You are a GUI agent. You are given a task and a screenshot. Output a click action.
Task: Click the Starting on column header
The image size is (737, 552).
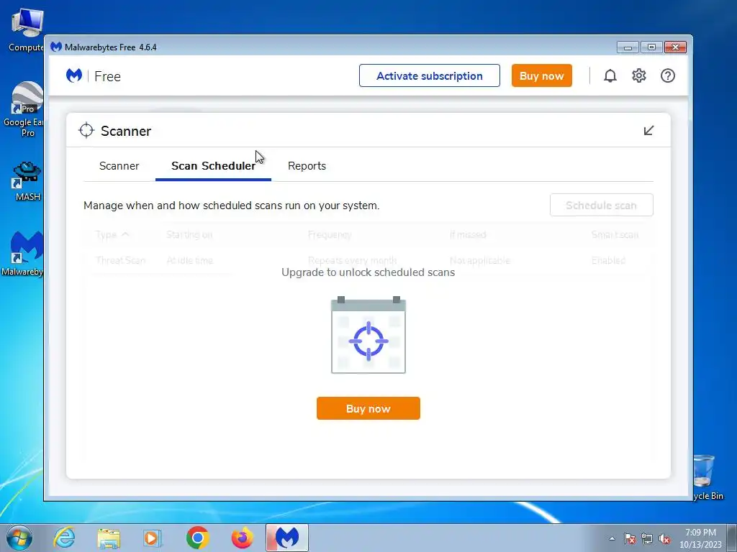coord(189,235)
